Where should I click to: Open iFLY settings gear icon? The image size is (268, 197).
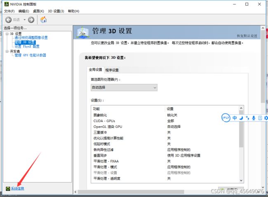(266, 118)
